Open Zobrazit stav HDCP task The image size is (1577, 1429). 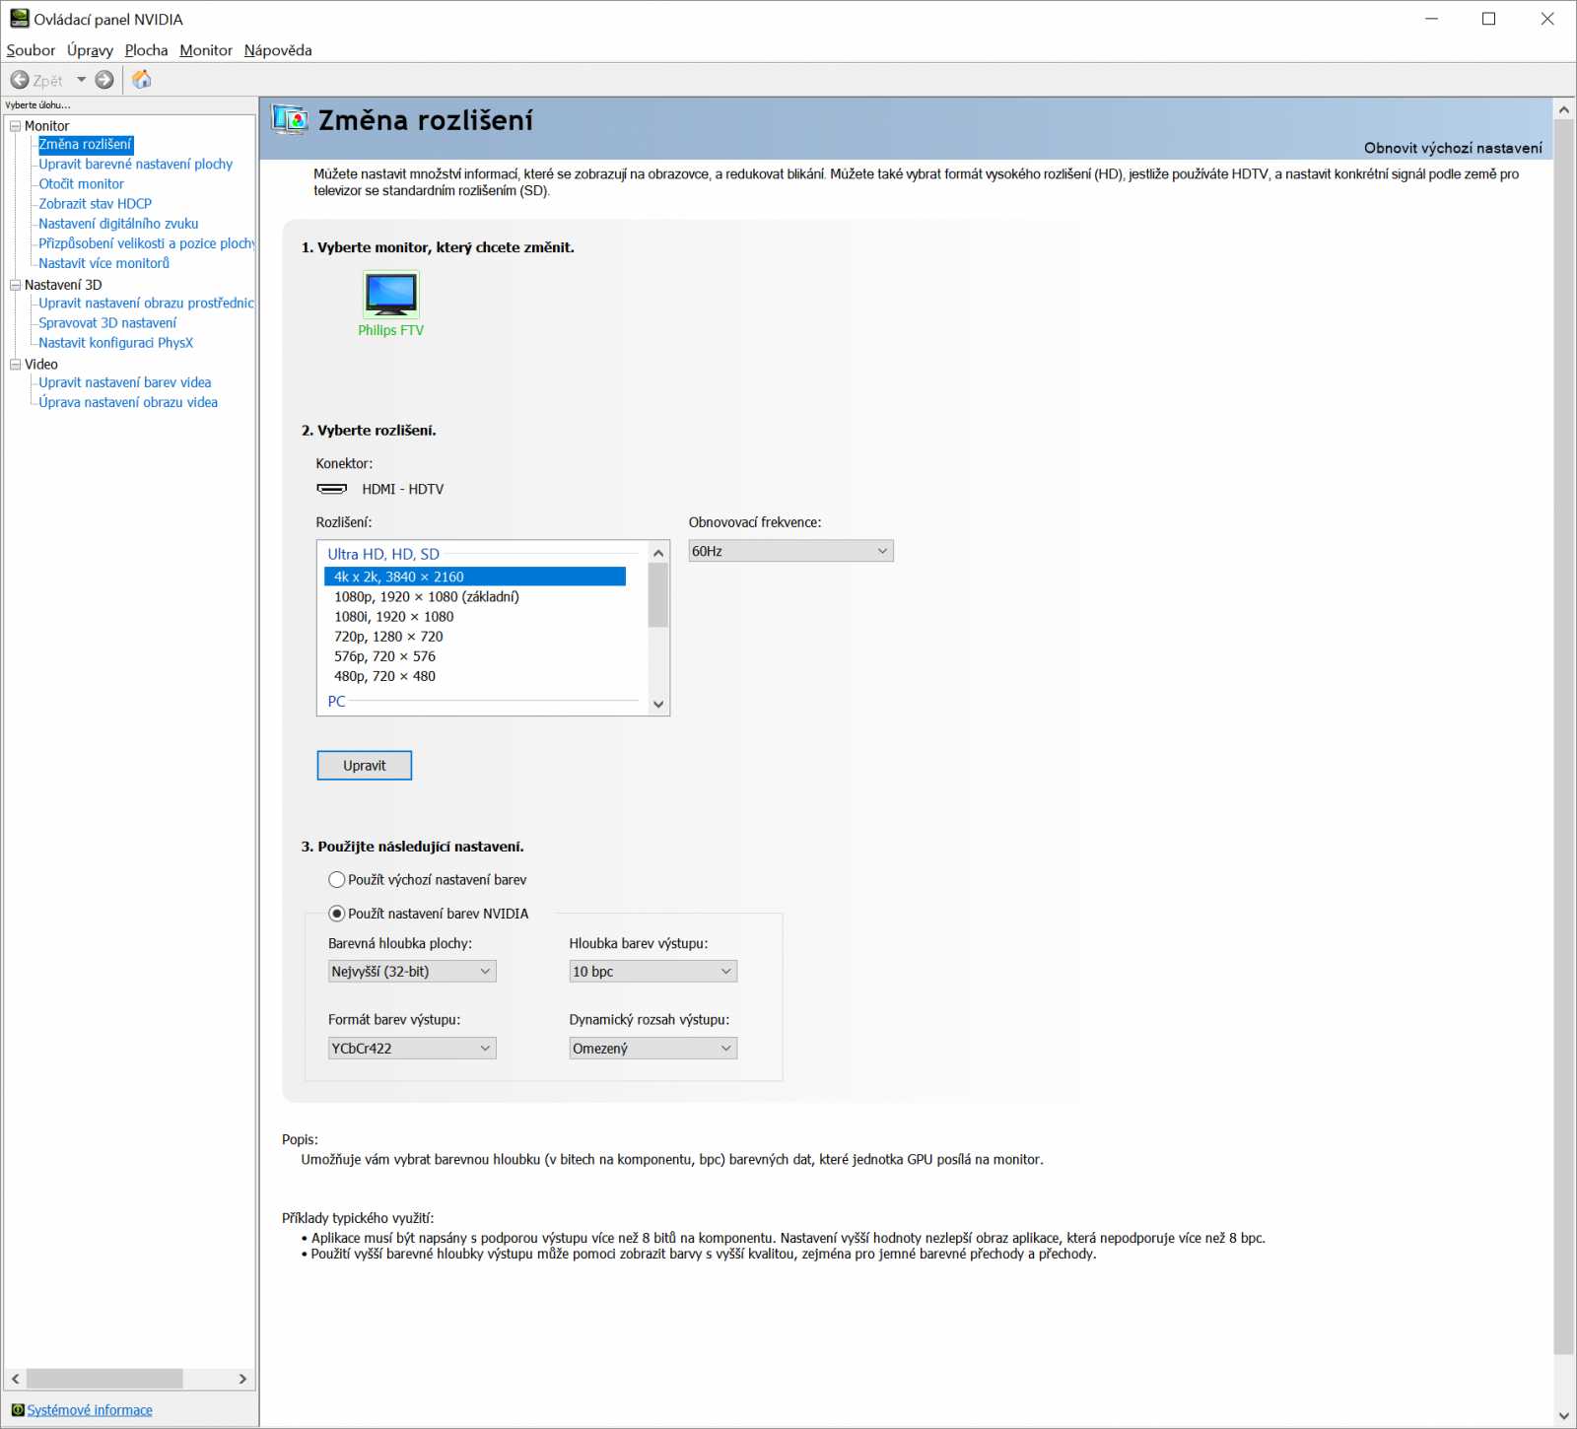point(96,204)
